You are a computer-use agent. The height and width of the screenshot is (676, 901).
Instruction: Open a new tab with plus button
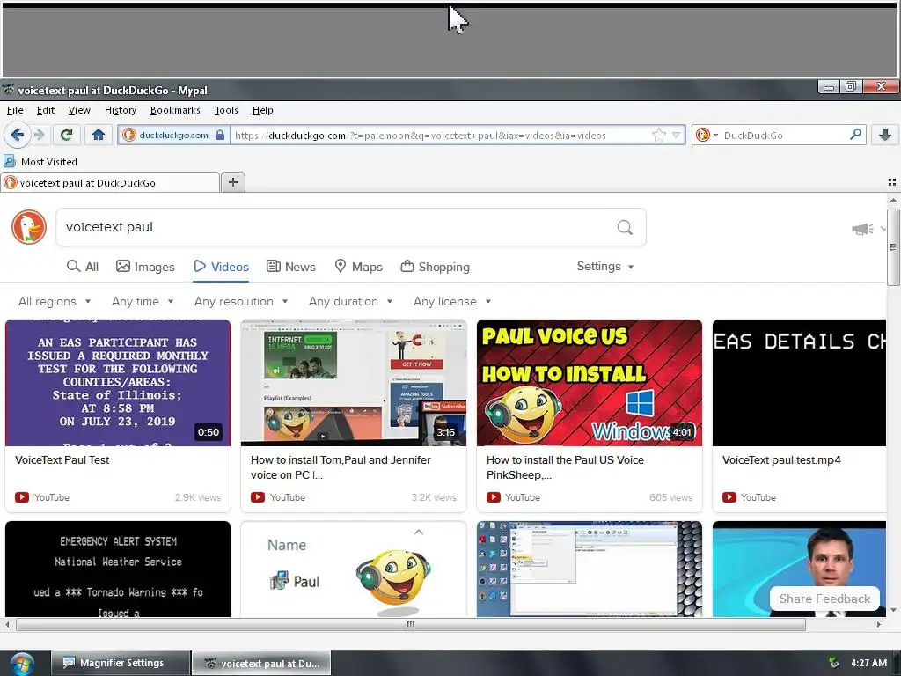coord(232,182)
